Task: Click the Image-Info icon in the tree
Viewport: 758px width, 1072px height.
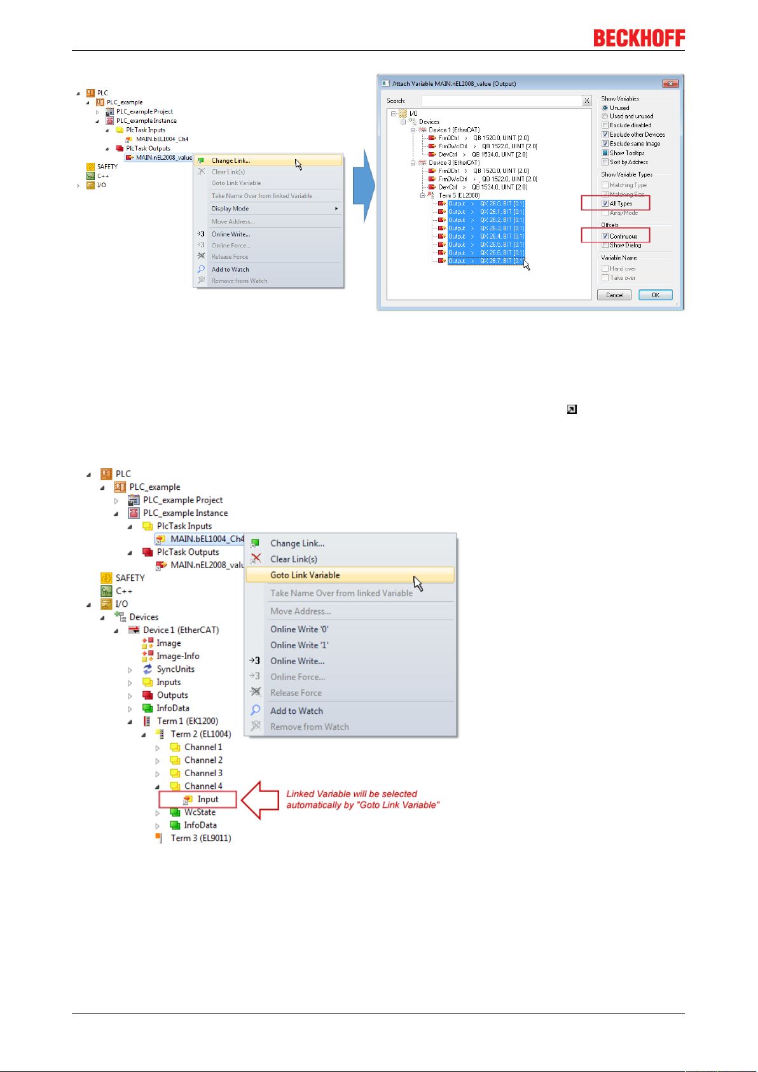Action: click(x=148, y=656)
